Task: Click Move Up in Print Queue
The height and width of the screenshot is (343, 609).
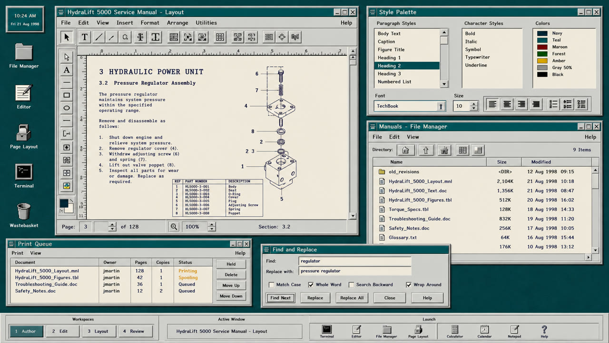Action: tap(231, 285)
